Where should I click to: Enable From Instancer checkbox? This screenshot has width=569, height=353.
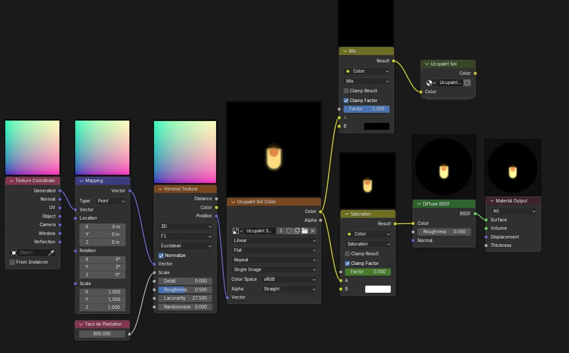[x=12, y=262]
